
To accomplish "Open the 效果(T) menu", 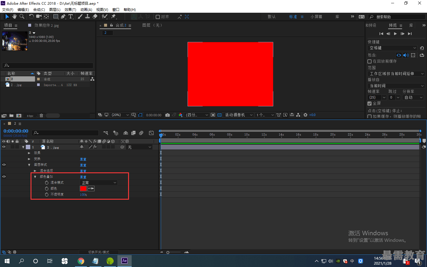I will (x=70, y=10).
